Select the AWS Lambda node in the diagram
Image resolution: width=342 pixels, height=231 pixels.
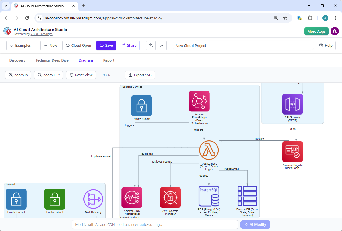tap(209, 150)
